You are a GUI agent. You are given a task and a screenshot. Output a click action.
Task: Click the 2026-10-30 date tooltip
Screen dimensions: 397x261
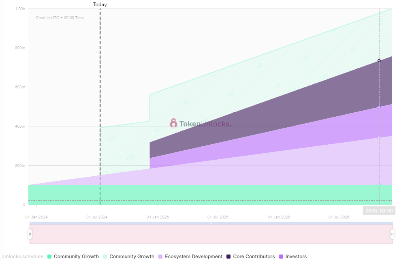point(379,211)
